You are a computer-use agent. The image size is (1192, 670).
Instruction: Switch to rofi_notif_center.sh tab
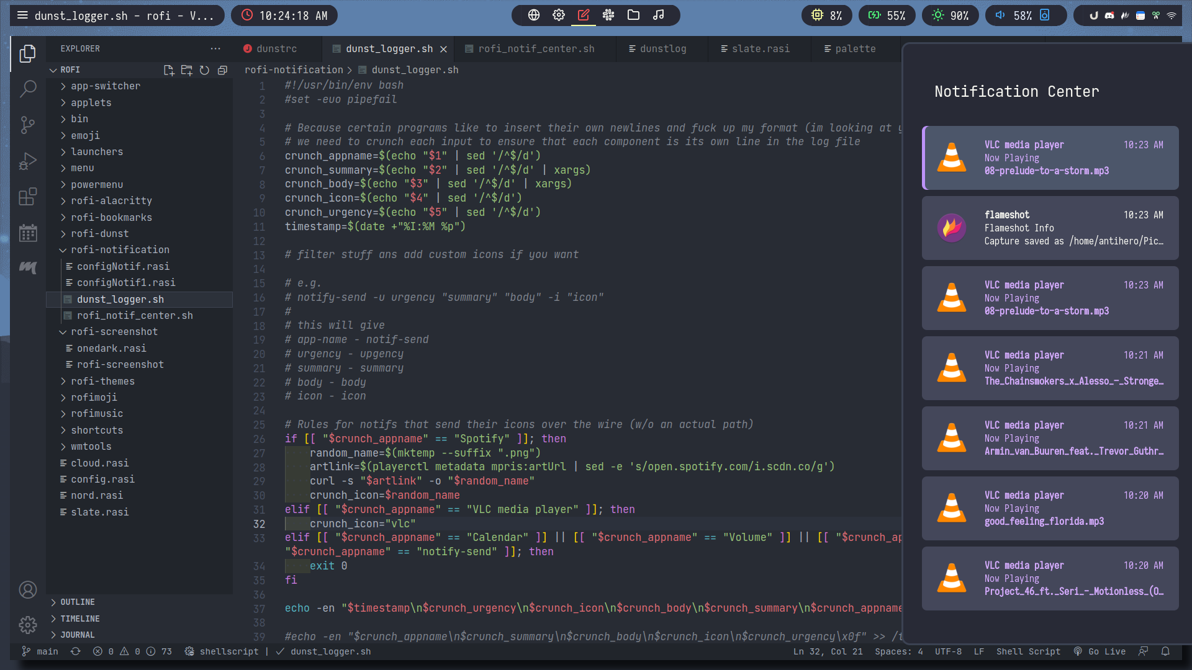536,49
